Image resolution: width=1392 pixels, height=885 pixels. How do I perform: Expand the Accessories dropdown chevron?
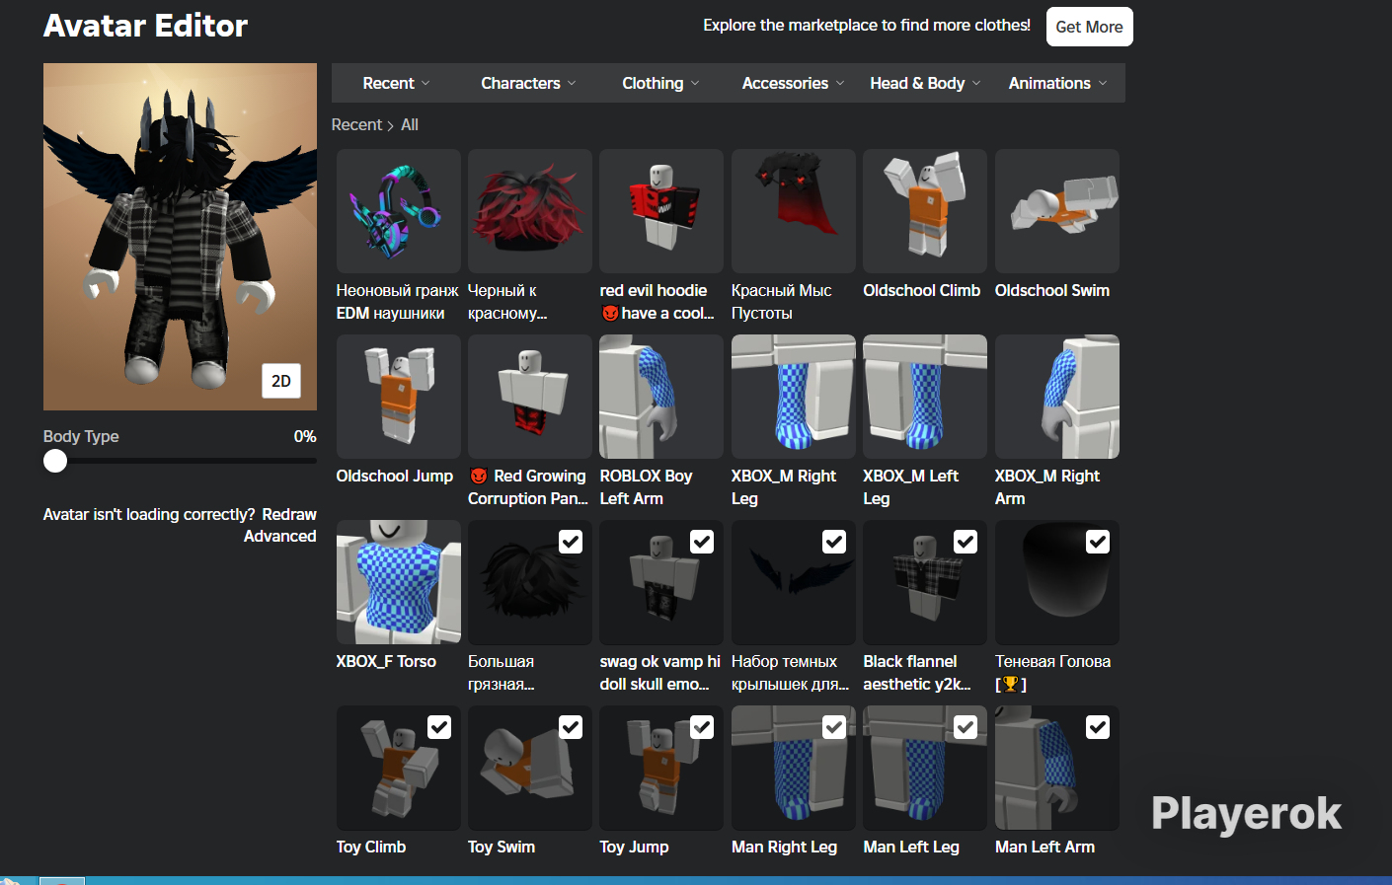840,83
